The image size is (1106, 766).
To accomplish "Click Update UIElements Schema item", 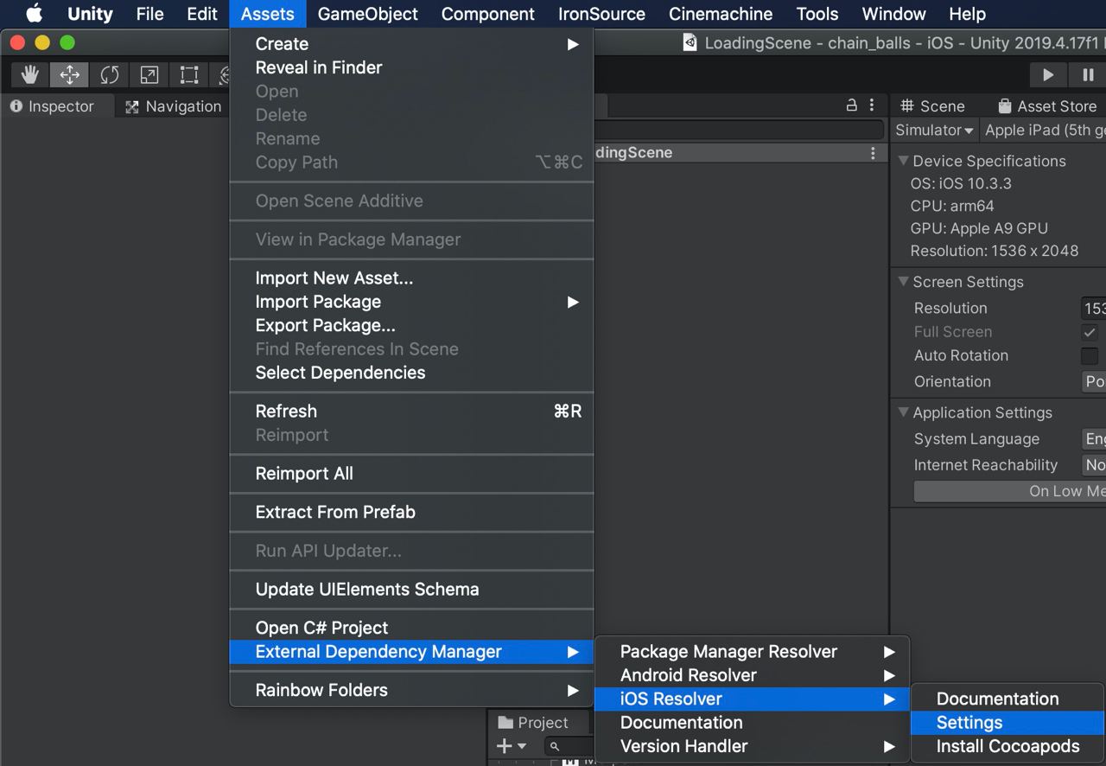I will point(411,590).
